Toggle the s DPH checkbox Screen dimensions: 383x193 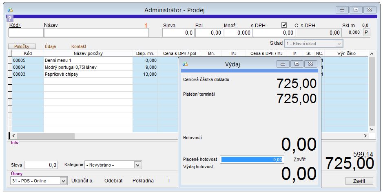(284, 25)
